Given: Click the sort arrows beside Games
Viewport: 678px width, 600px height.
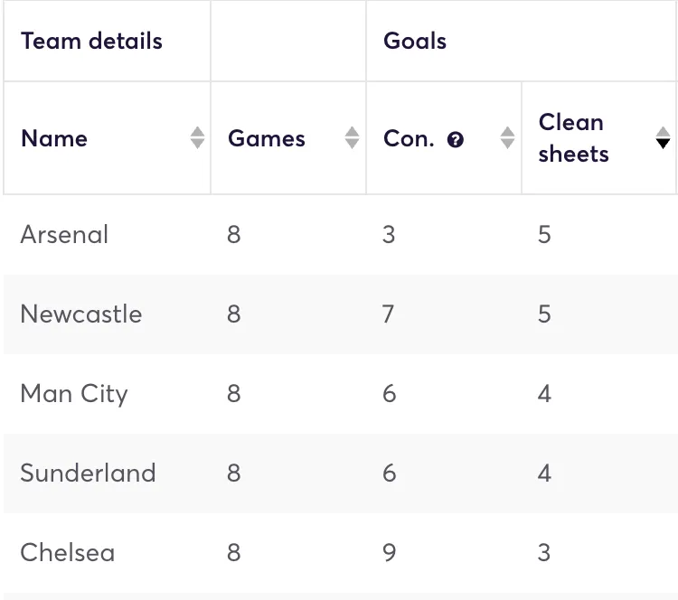Looking at the screenshot, I should [x=353, y=138].
